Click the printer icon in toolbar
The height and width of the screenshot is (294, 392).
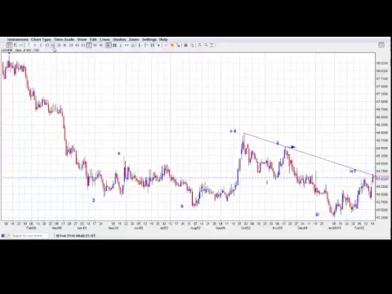(x=185, y=45)
